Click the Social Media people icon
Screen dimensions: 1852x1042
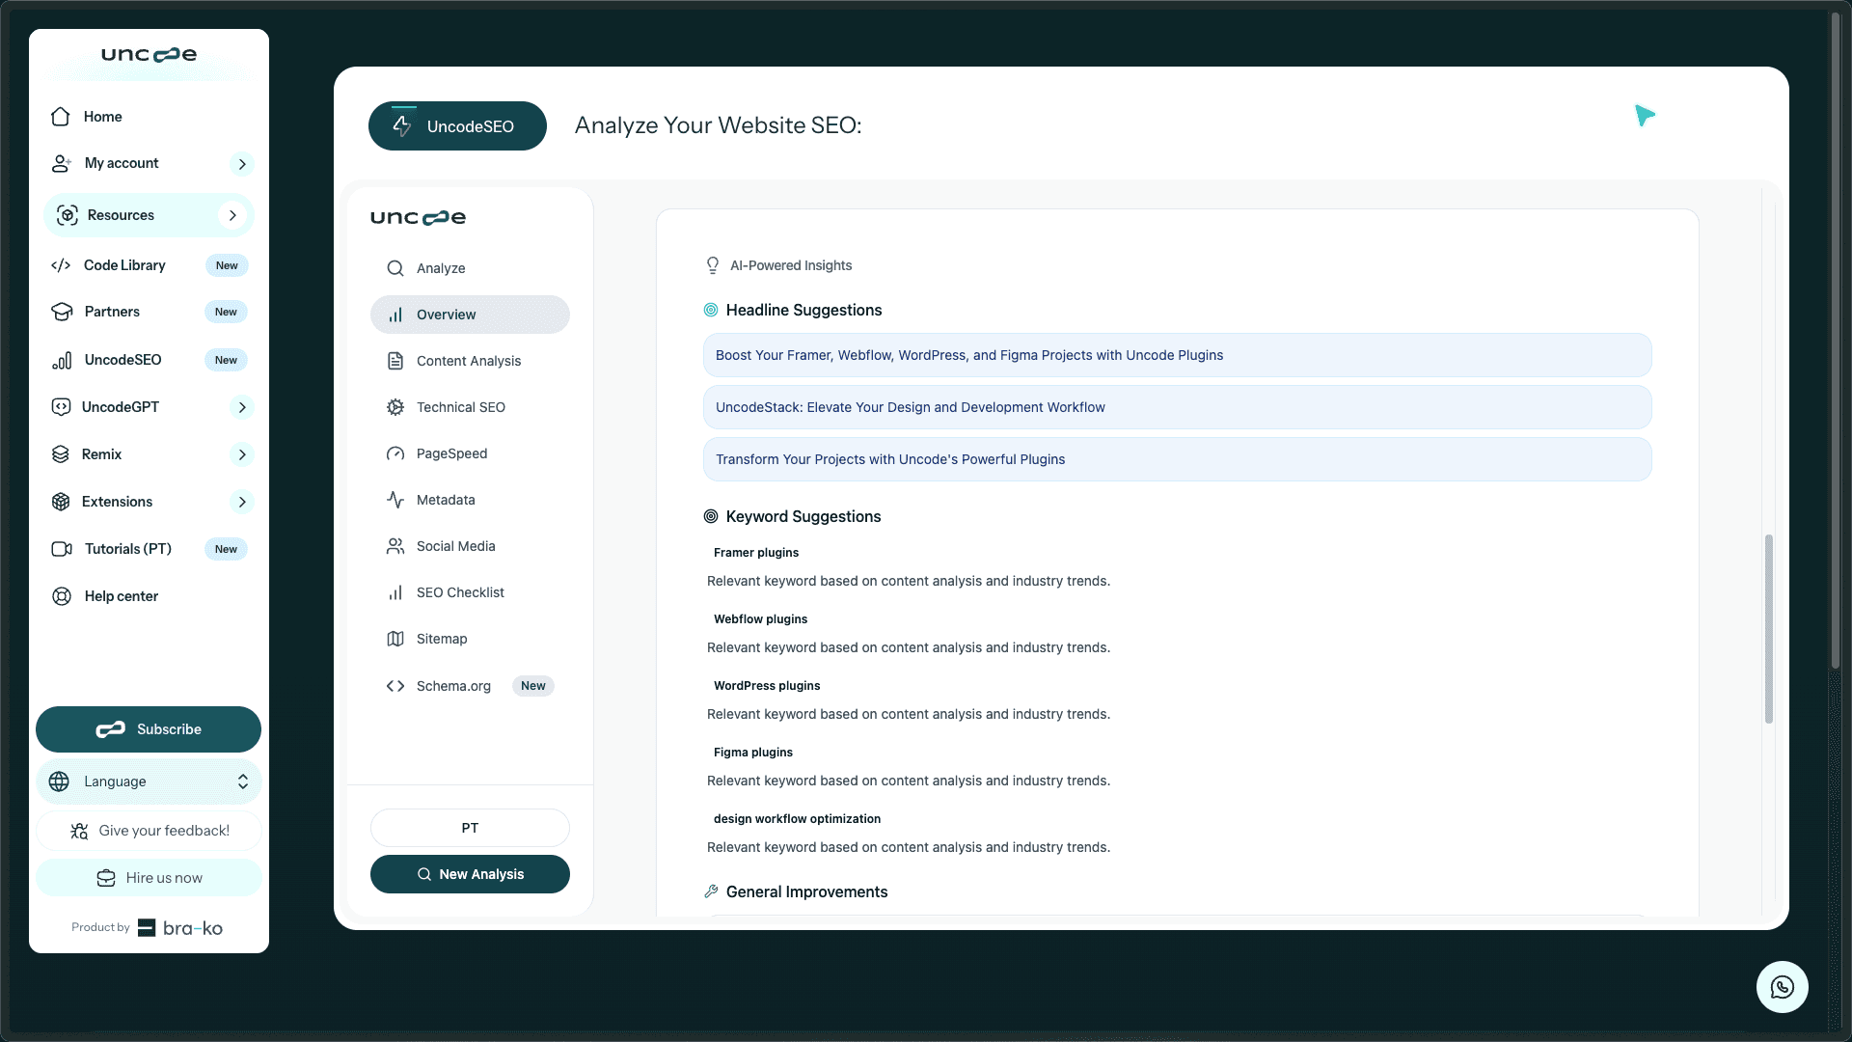(395, 546)
